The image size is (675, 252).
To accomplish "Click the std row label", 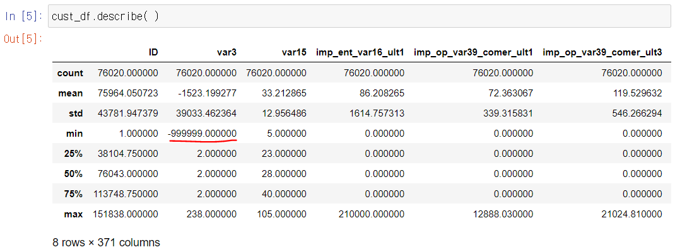I will click(x=76, y=113).
